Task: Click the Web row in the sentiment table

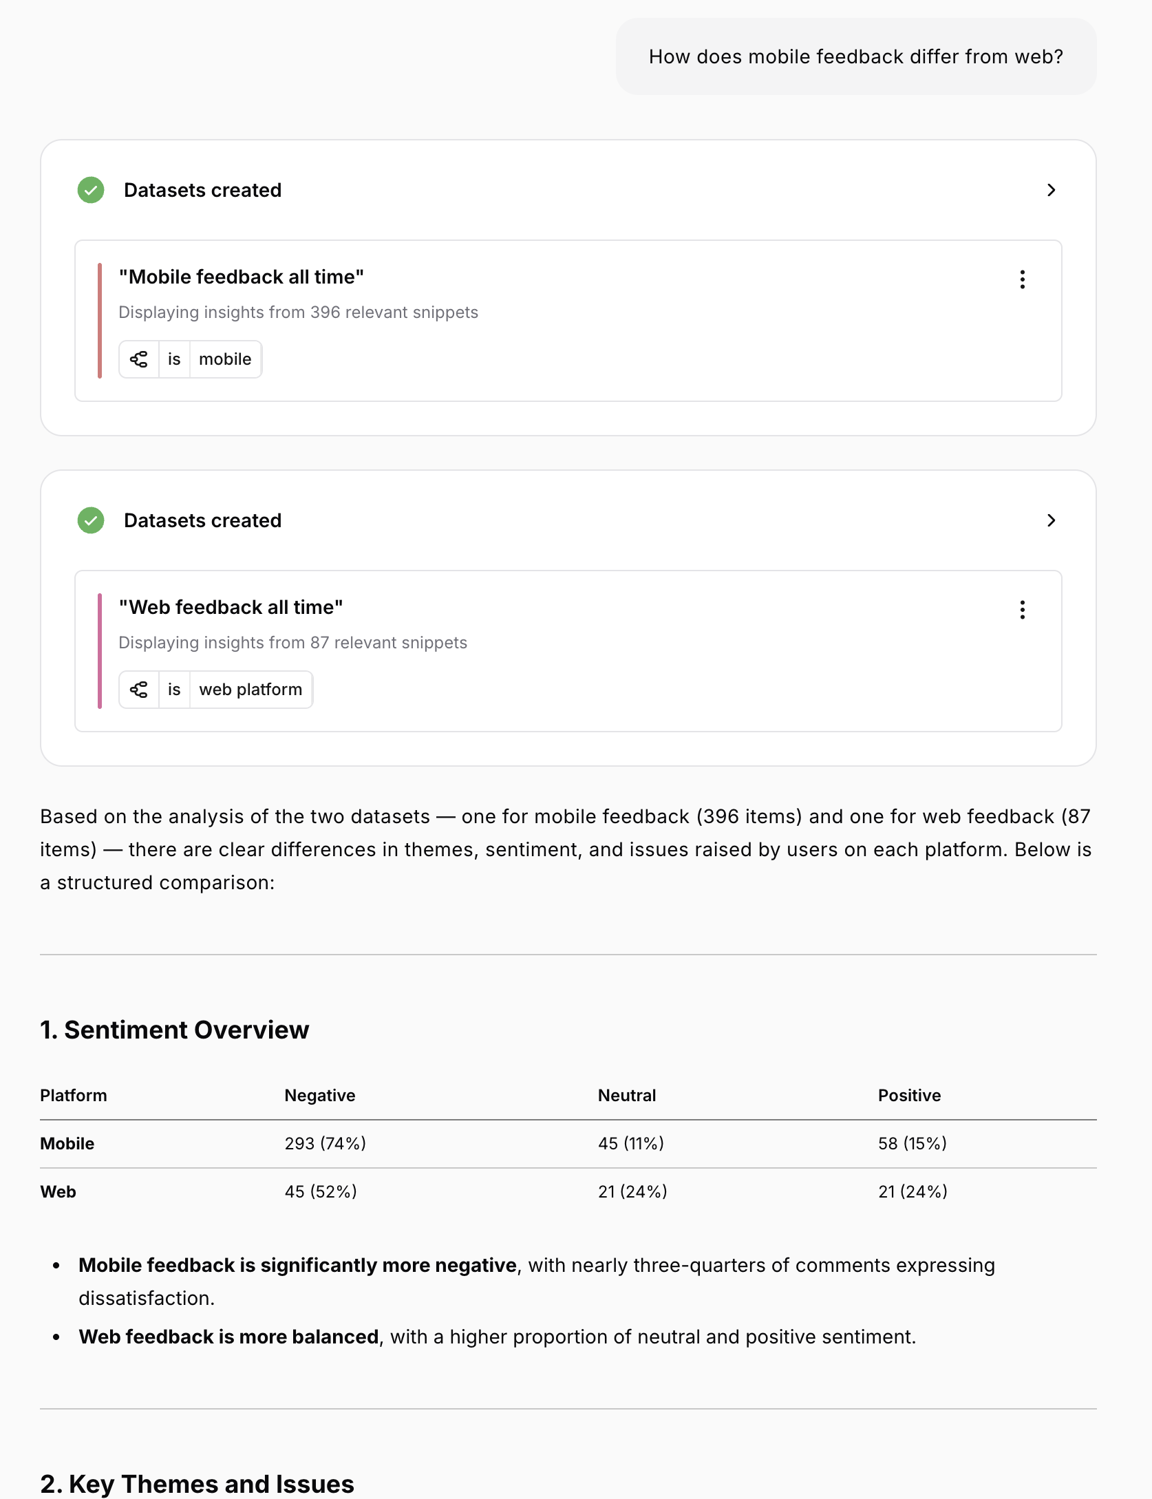Action: (x=58, y=1191)
